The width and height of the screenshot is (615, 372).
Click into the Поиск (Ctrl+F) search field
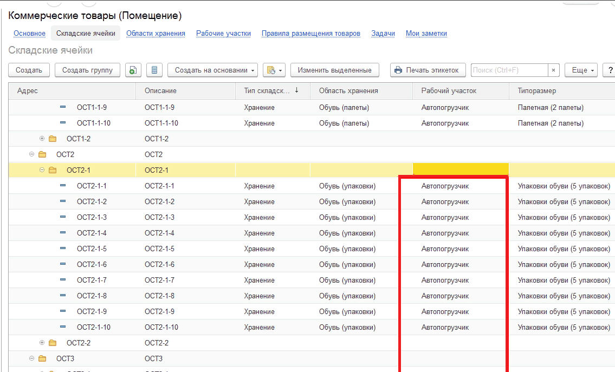coord(509,70)
